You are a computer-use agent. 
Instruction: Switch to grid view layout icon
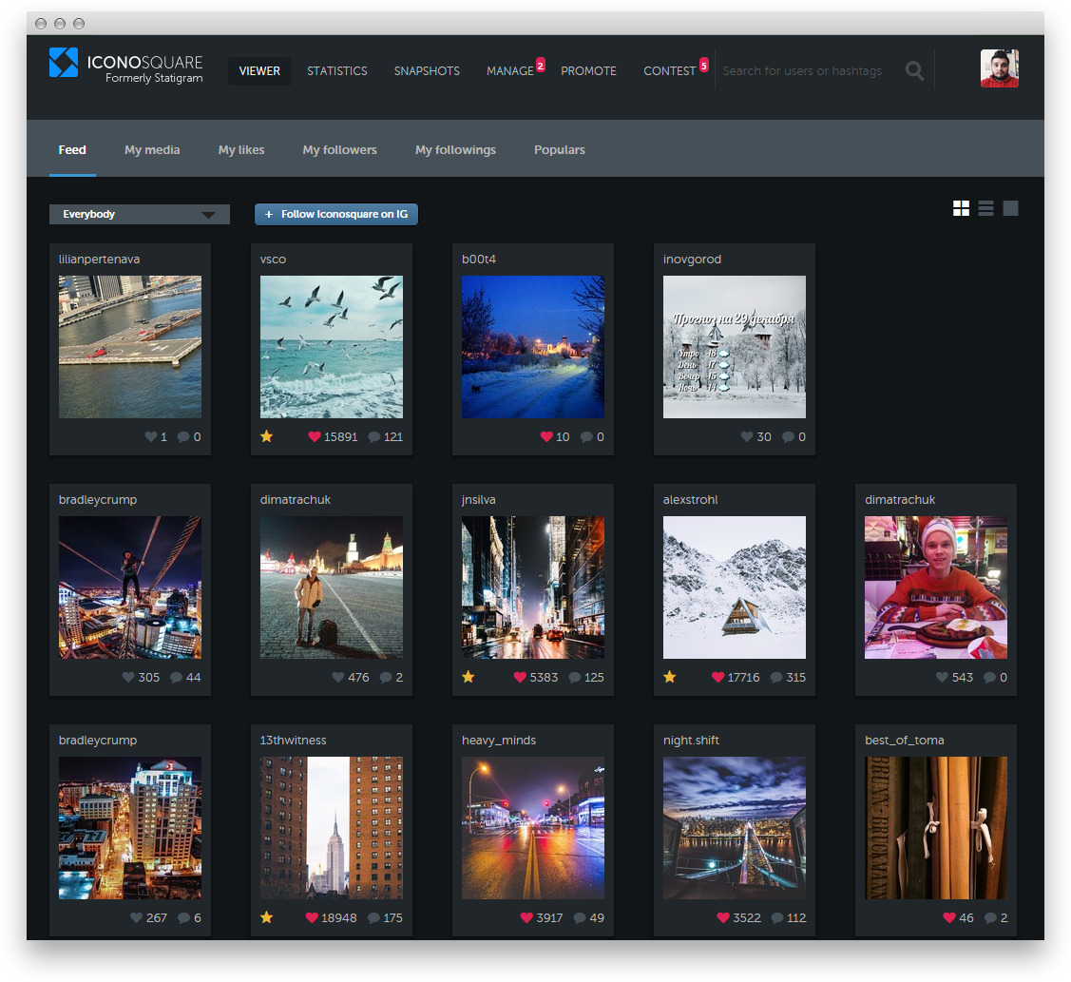961,208
